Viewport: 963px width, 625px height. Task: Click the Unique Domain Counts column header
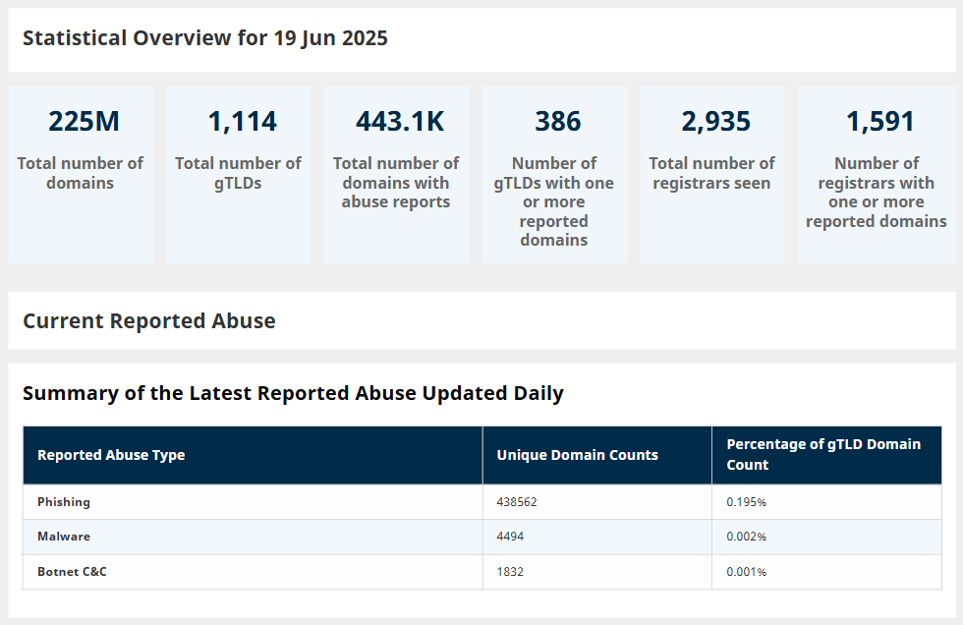pos(578,455)
